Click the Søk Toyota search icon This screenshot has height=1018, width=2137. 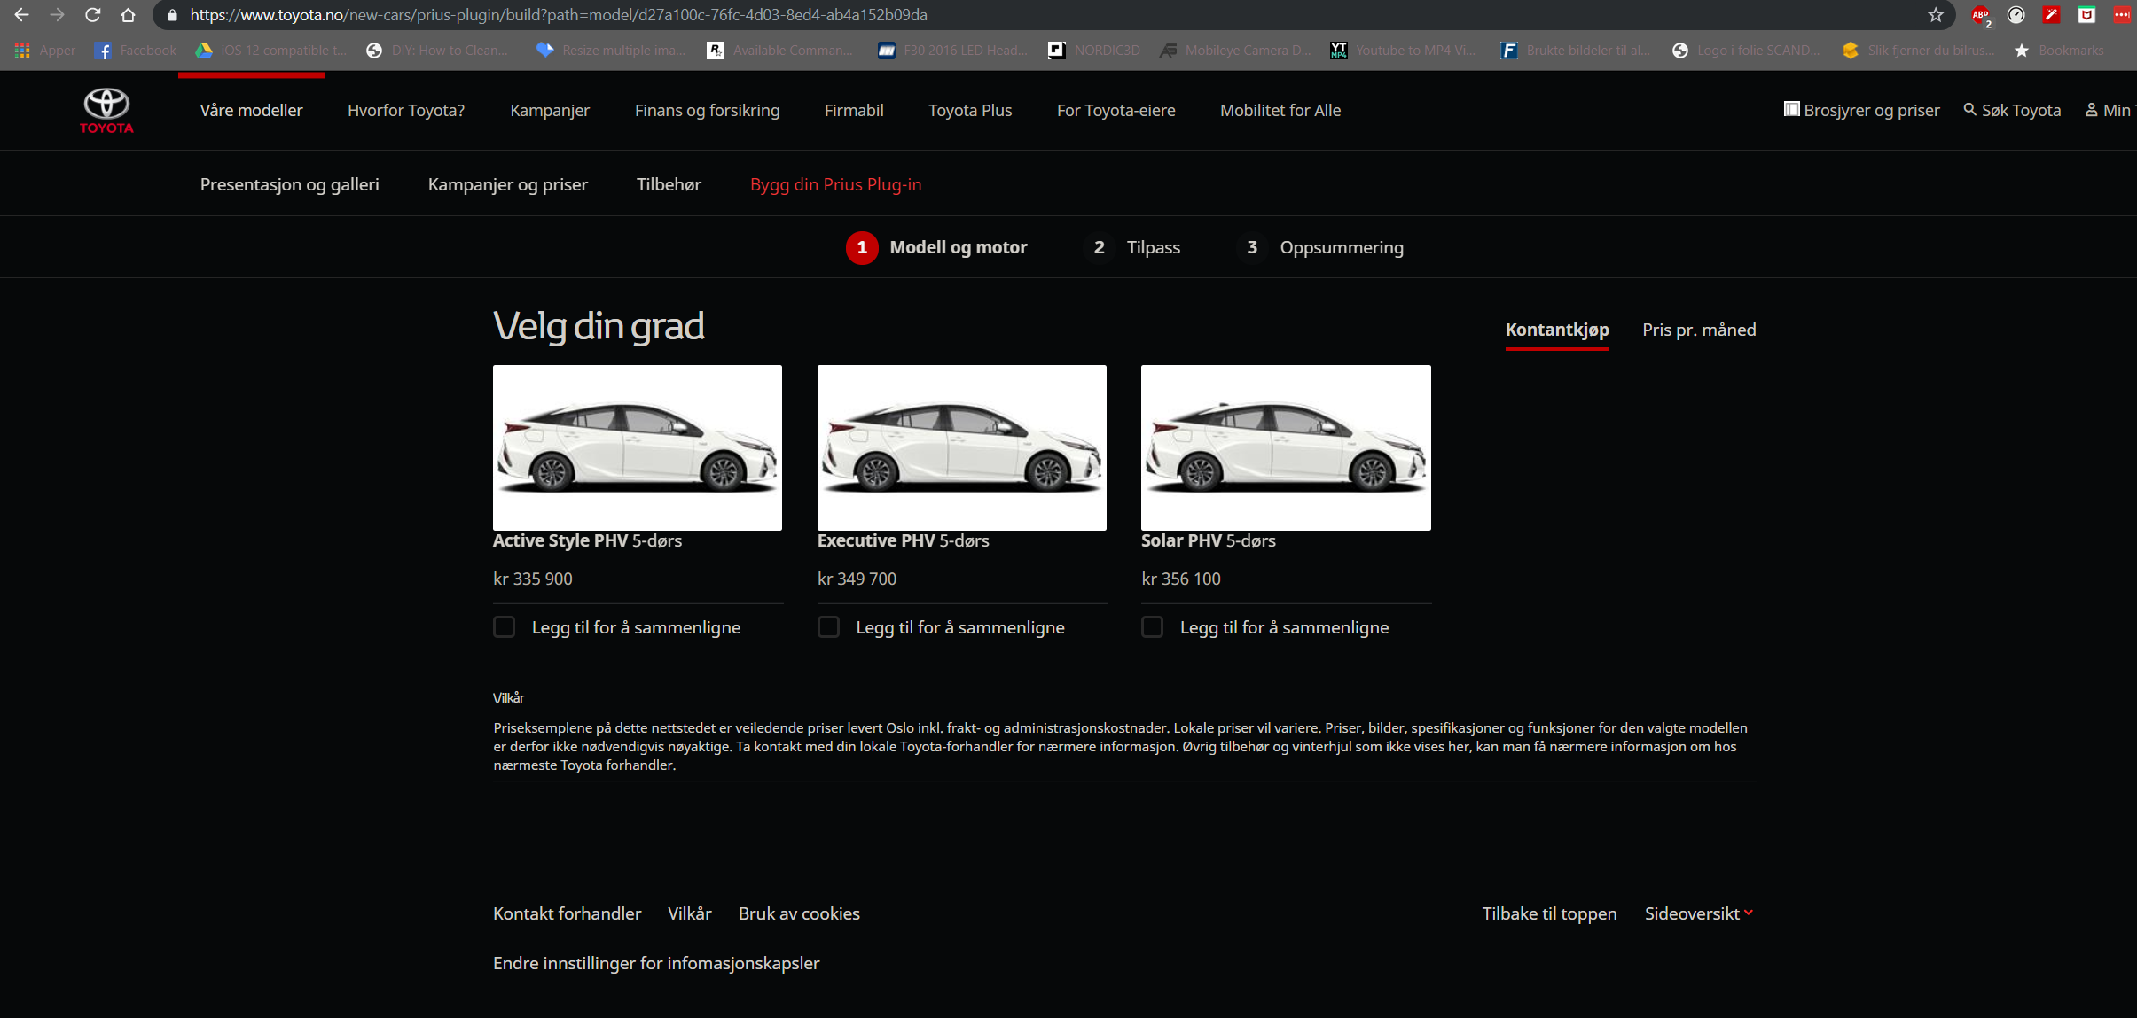pos(1969,110)
